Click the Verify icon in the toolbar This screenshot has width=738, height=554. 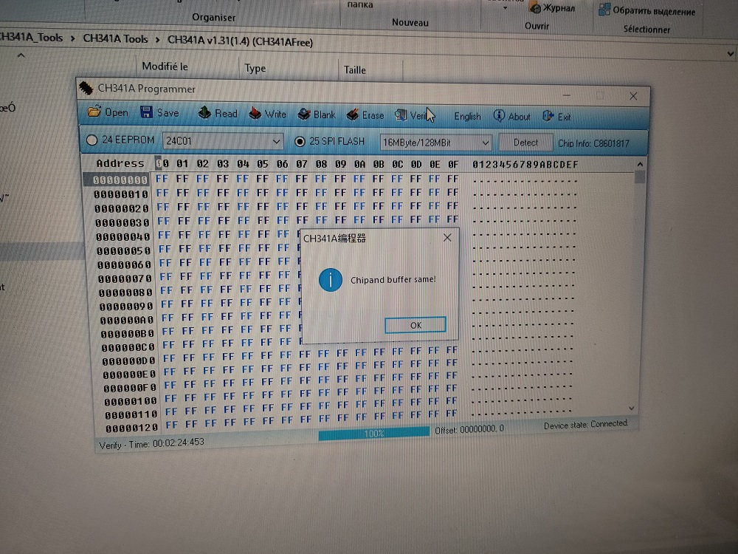[401, 115]
